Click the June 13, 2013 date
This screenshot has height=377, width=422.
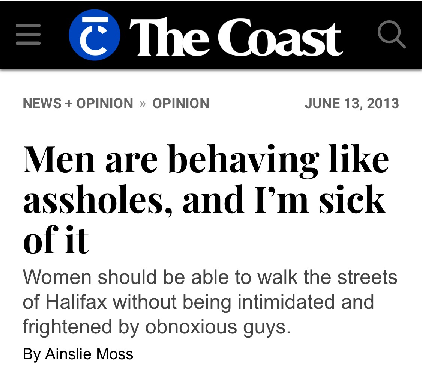point(351,104)
